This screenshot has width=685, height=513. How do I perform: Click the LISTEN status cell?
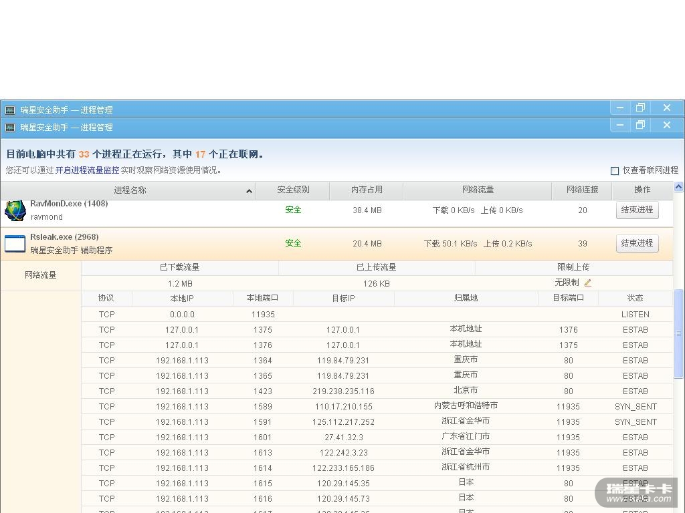point(635,315)
